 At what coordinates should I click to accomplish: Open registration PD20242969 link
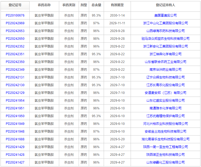pyautogui.click(x=15, y=23)
